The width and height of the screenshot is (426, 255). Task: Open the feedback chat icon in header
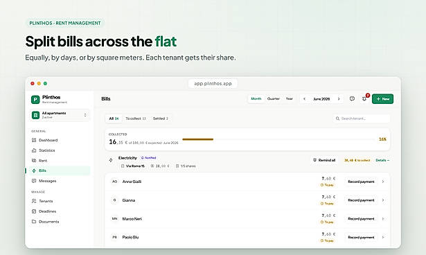pyautogui.click(x=352, y=98)
